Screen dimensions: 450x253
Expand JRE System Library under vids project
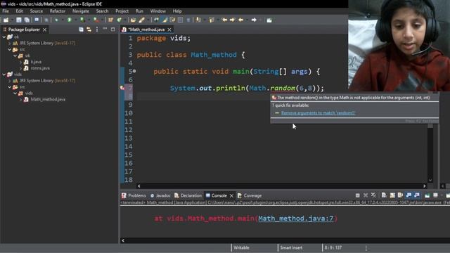coord(9,81)
